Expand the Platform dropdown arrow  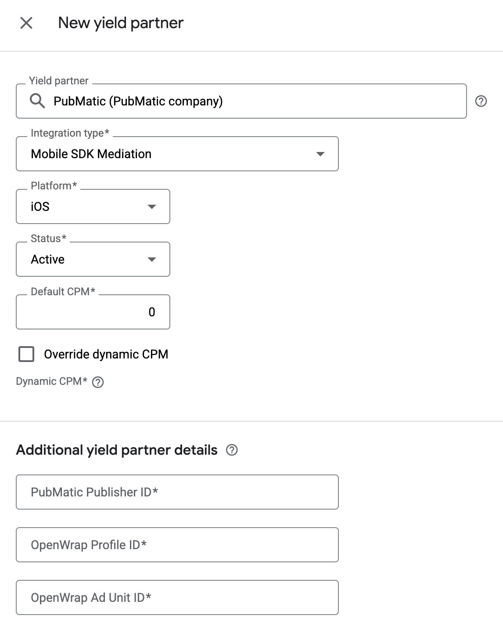click(x=152, y=206)
